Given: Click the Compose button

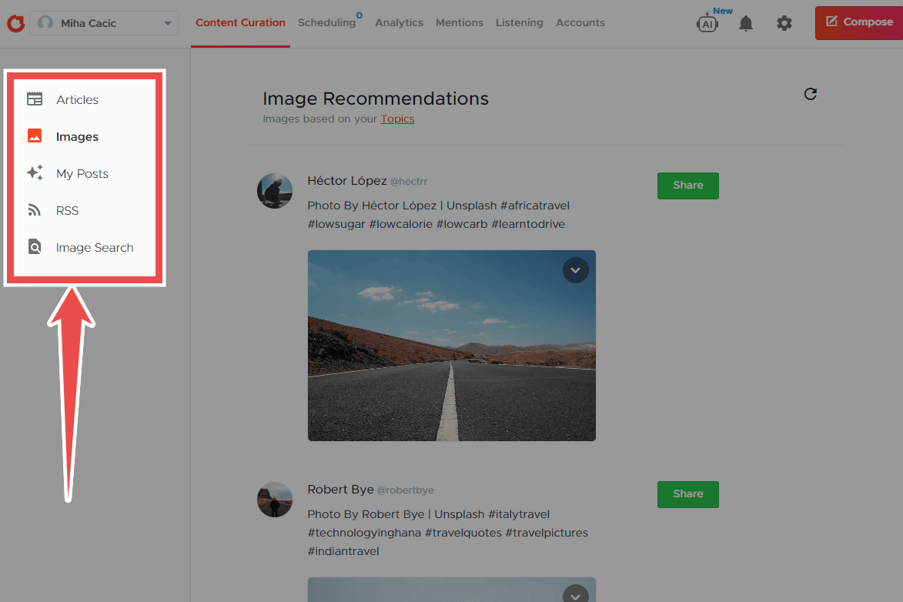Looking at the screenshot, I should pos(864,22).
